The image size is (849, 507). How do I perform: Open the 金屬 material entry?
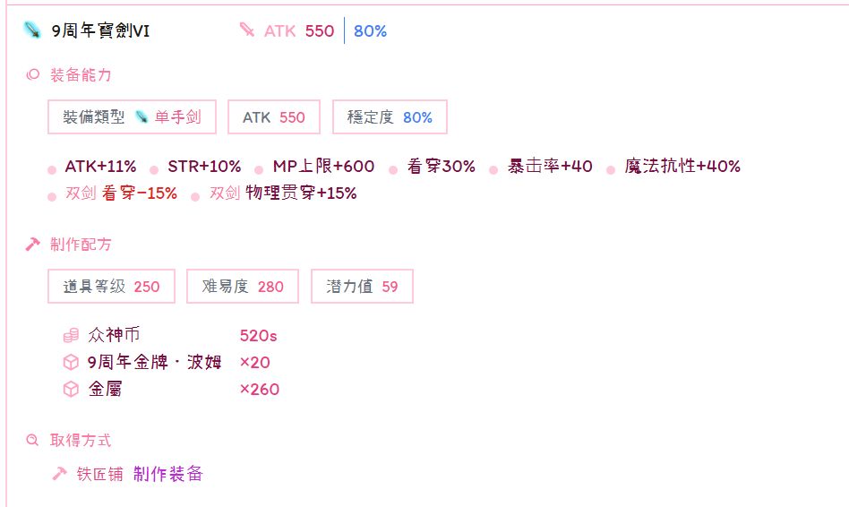tap(105, 390)
